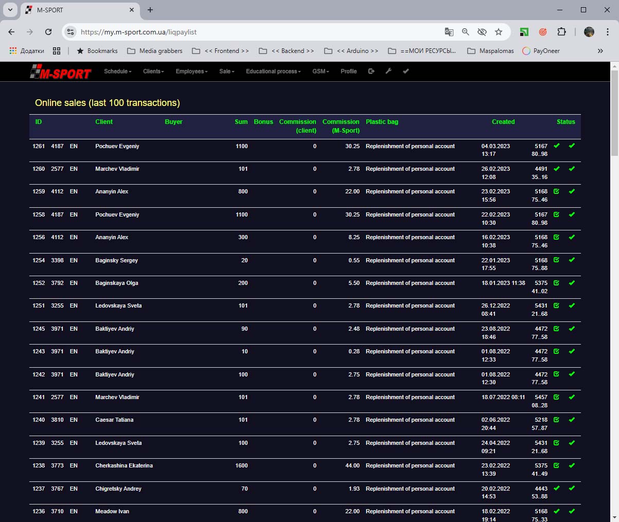Bookmark this page with the star icon

(x=499, y=32)
